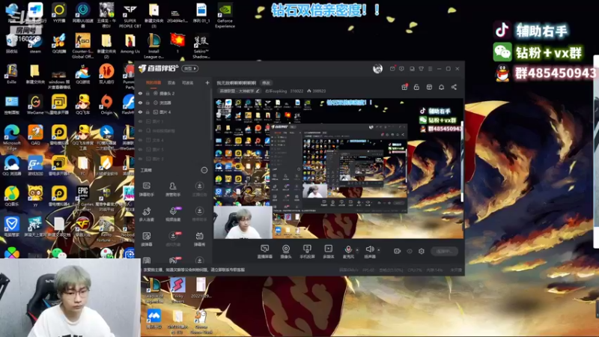Screen dimensions: 599x337
Task: Open the notification bell icon
Action: coord(441,87)
